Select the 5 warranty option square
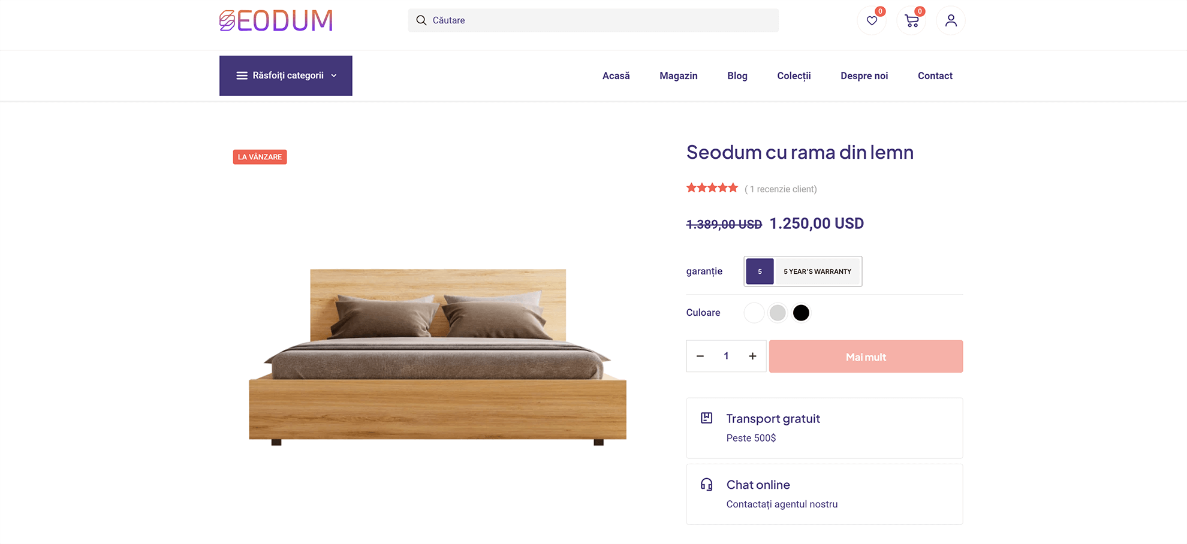The height and width of the screenshot is (544, 1187). 760,271
